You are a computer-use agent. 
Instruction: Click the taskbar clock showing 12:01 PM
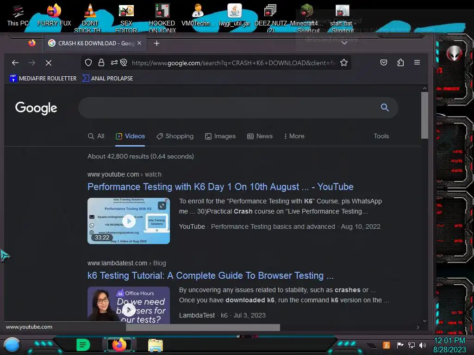tap(449, 345)
